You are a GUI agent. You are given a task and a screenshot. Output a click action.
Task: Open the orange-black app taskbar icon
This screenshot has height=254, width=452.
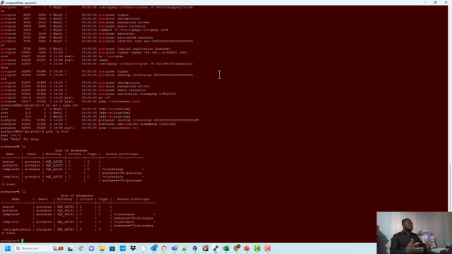click(206, 248)
